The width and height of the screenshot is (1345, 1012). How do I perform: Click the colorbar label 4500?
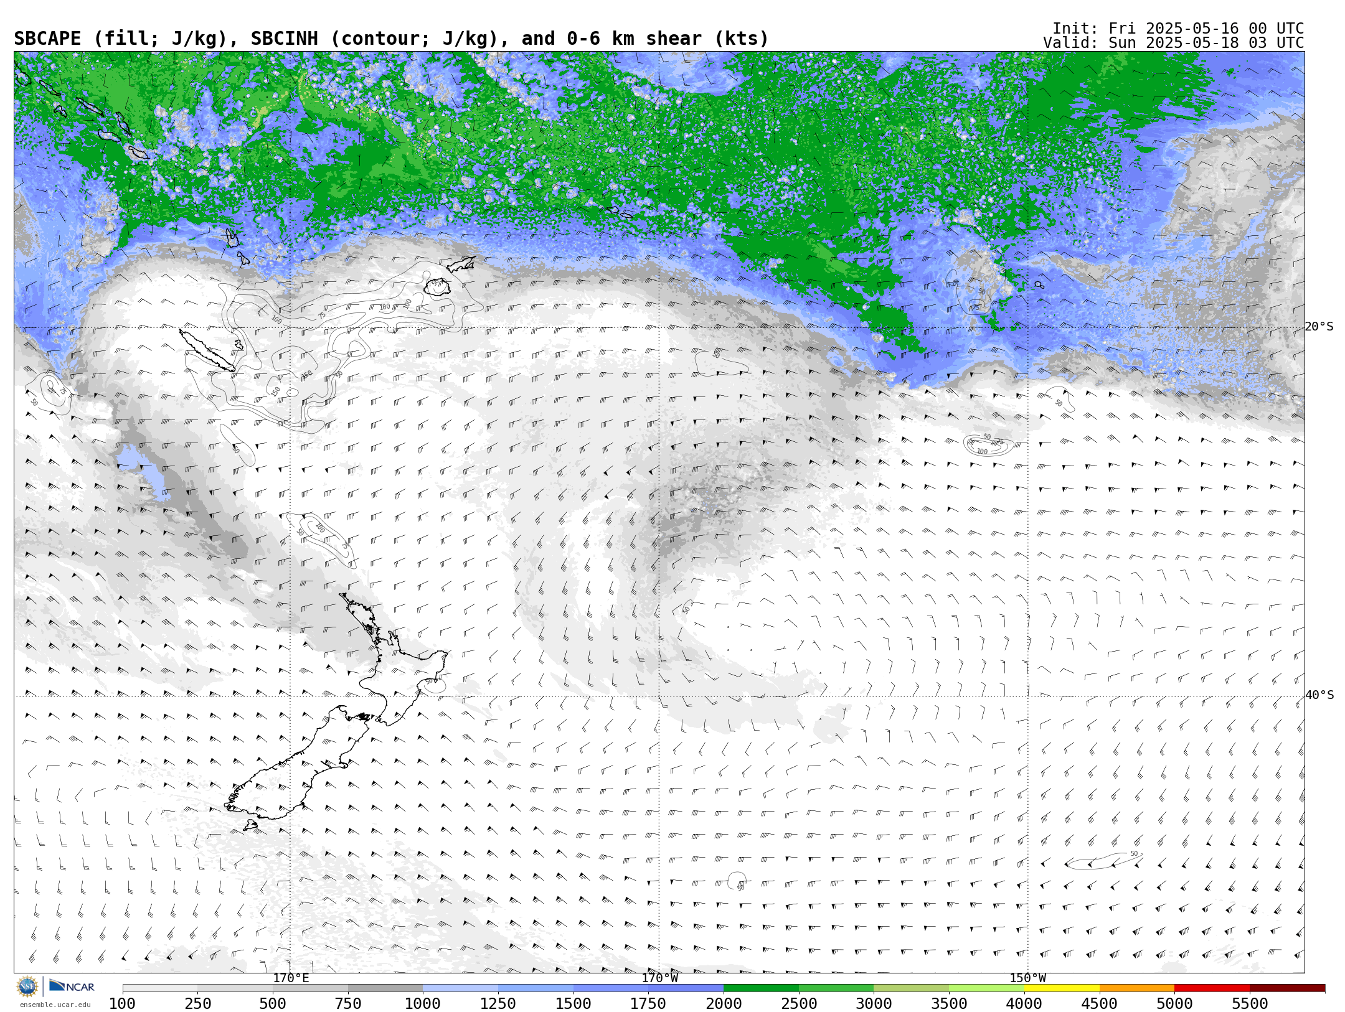1099,1004
